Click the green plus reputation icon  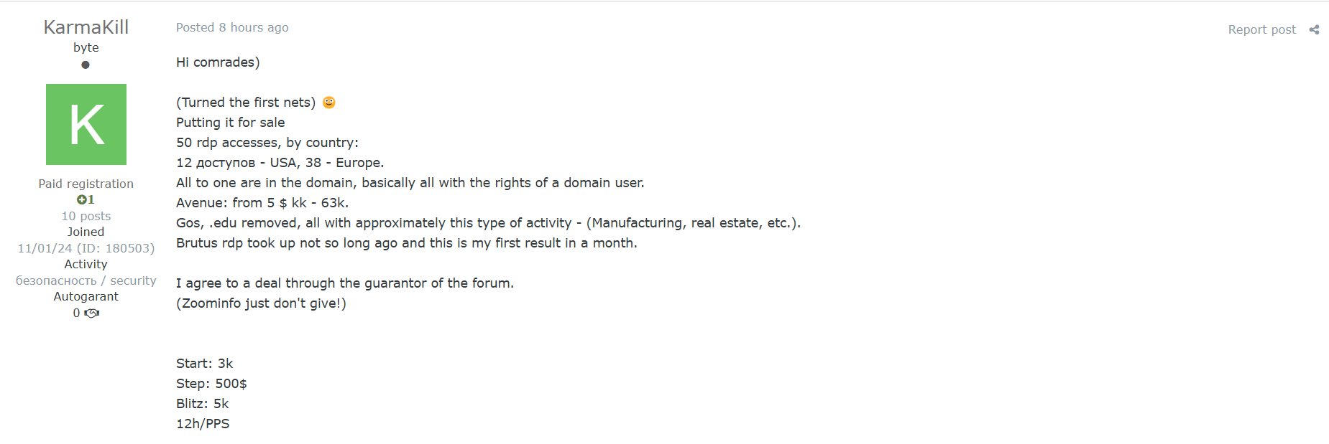(81, 199)
